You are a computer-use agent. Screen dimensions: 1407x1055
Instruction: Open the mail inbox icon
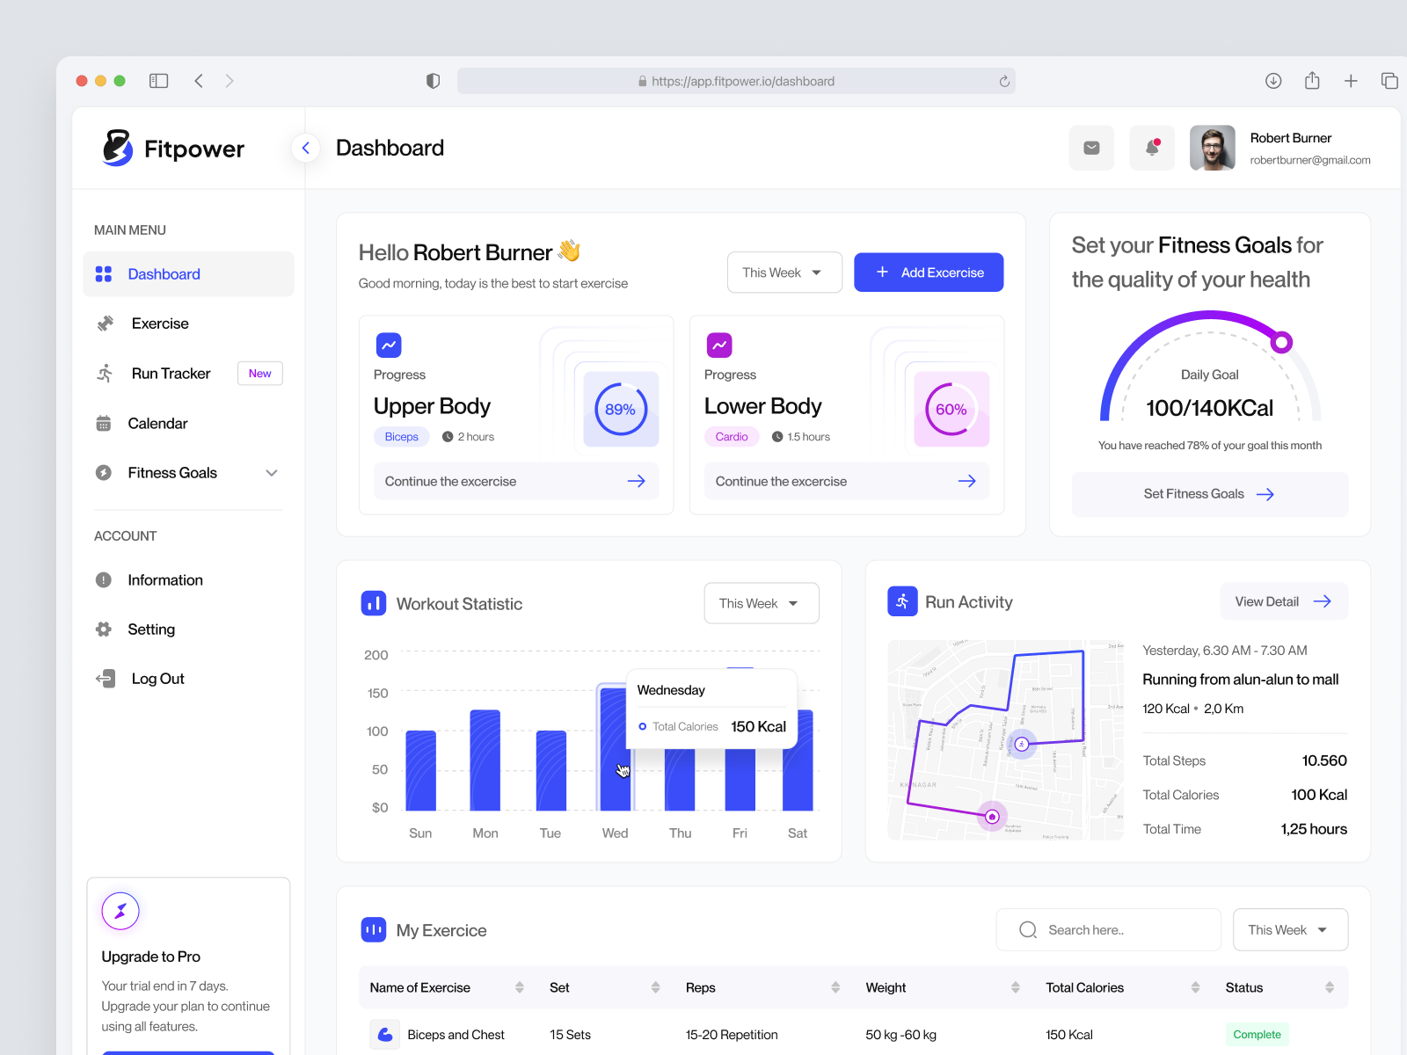pos(1091,148)
